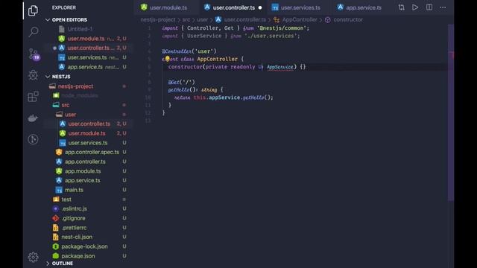Open the .eslintrc.js file
Image resolution: width=477 pixels, height=268 pixels.
(75, 208)
